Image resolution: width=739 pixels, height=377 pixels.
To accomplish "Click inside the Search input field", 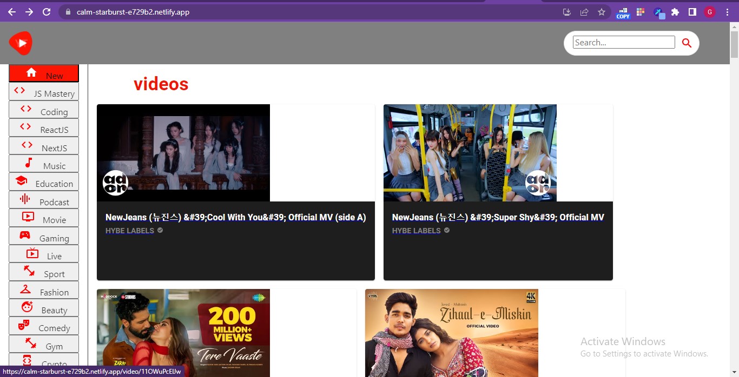I will [623, 43].
